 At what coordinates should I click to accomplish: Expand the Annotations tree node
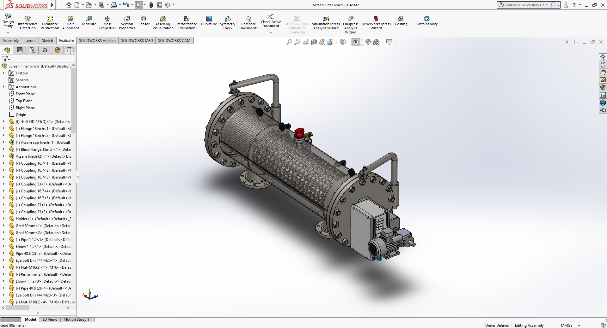click(x=4, y=87)
